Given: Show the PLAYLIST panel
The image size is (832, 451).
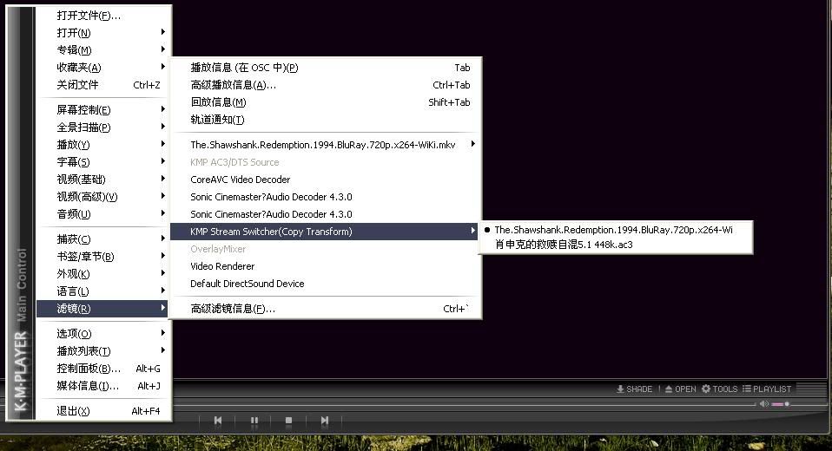Looking at the screenshot, I should tap(766, 389).
